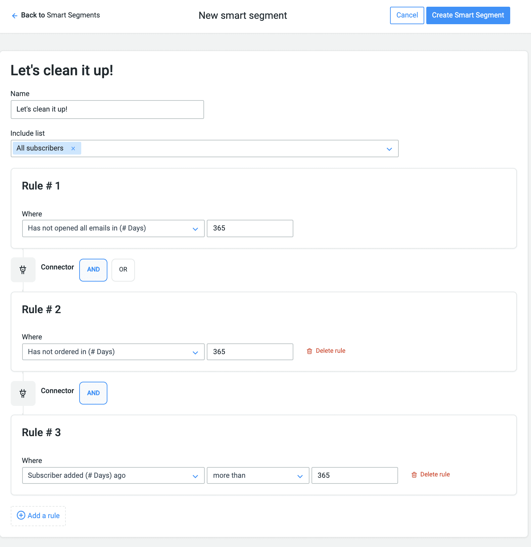Click trash icon for Rule # 3

click(414, 475)
